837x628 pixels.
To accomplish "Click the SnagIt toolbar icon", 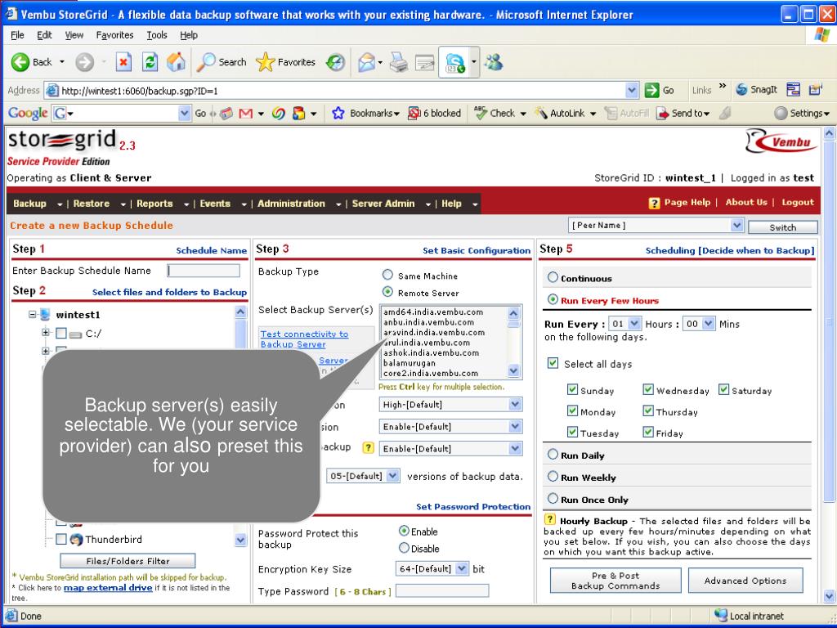I will point(741,90).
